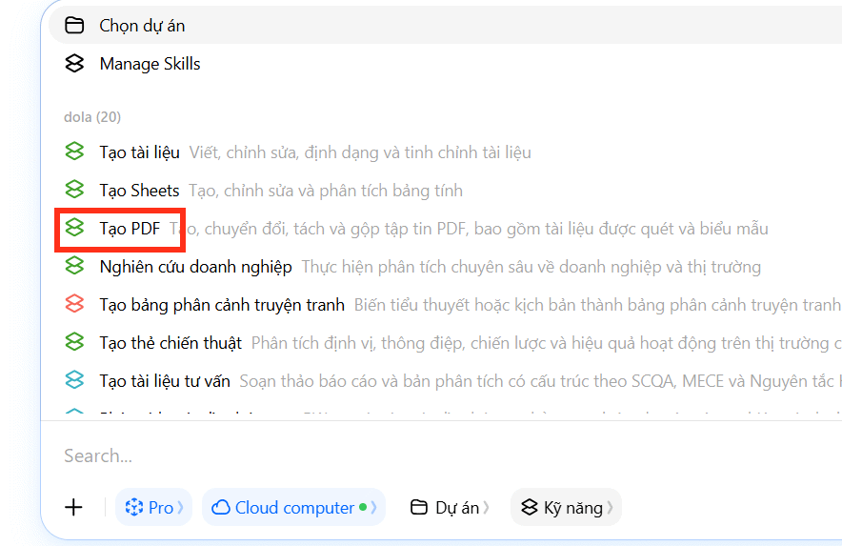The image size is (842, 546).
Task: Click the green skill icon for Tạo tài liệu
Action: pyautogui.click(x=74, y=152)
